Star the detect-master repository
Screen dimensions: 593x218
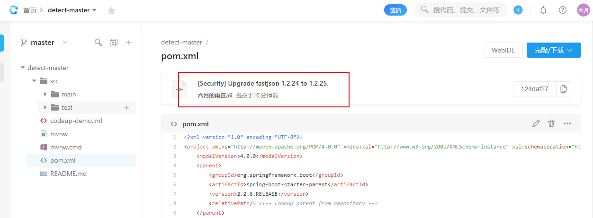[x=111, y=10]
